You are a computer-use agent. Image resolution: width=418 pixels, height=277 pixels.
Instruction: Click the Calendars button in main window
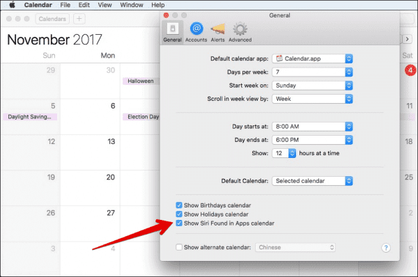[x=52, y=19]
